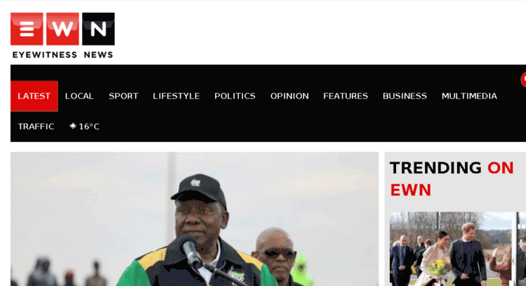Click the red W tile in EWN logo
526x286 pixels.
[x=62, y=29]
